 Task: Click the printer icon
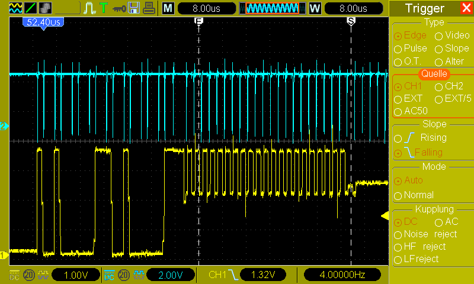click(x=149, y=8)
